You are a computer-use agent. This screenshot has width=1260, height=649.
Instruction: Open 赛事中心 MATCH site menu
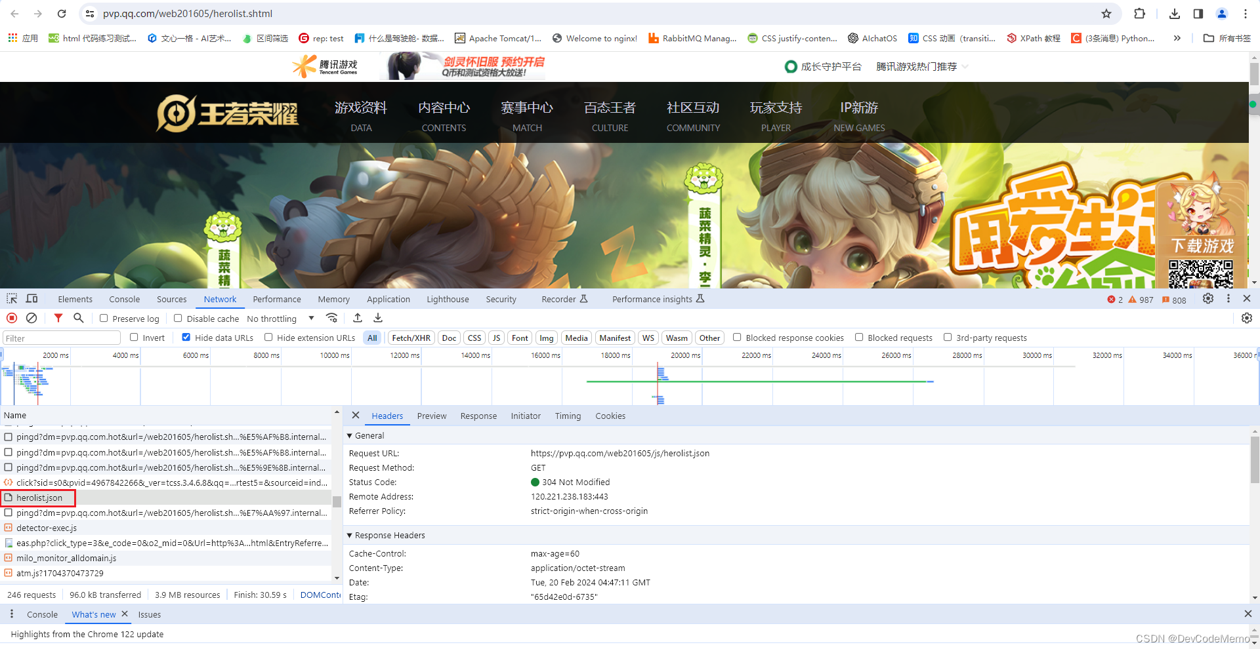[x=527, y=116]
